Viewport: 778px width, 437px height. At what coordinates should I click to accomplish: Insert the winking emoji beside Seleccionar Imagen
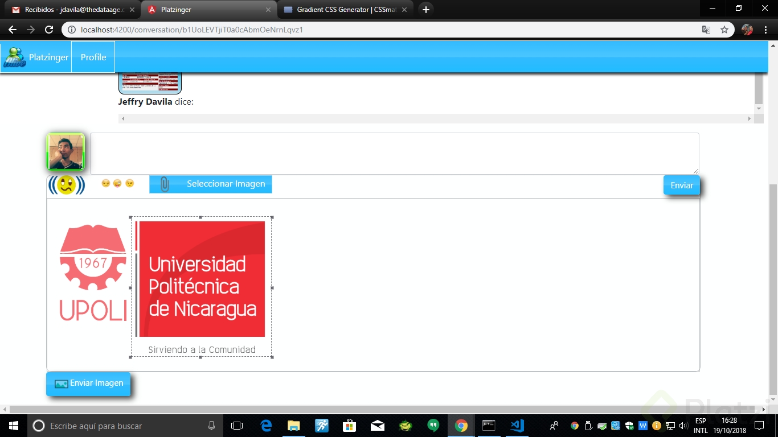130,183
